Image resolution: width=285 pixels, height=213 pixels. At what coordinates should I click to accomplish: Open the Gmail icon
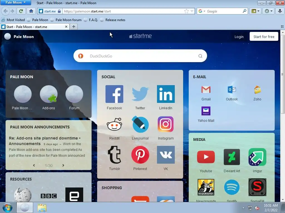pyautogui.click(x=206, y=90)
